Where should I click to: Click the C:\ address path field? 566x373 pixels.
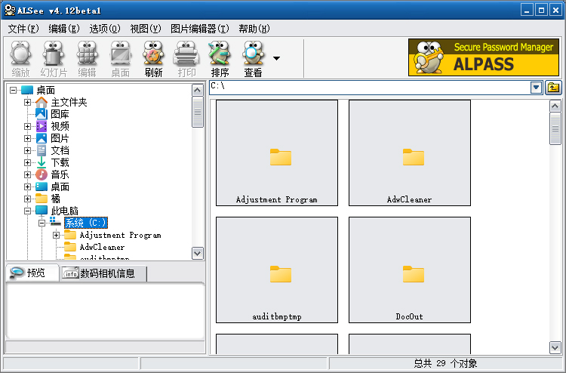pos(370,88)
